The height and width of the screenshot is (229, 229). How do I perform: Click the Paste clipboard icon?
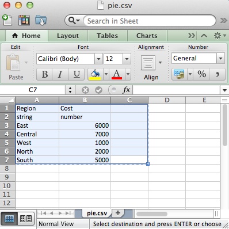[13, 62]
